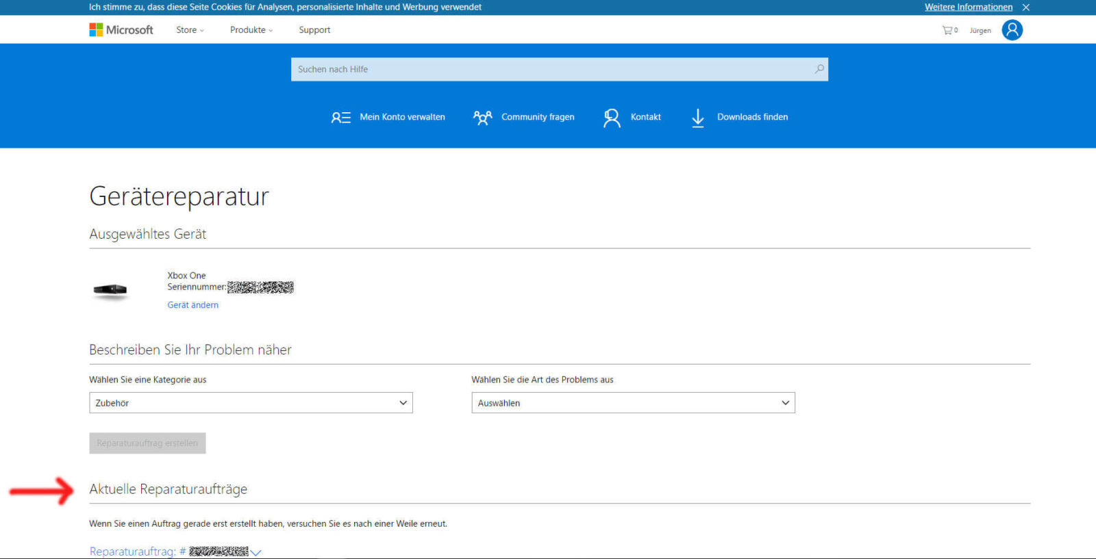Image resolution: width=1096 pixels, height=559 pixels.
Task: Open the Support menu item
Action: [x=314, y=30]
